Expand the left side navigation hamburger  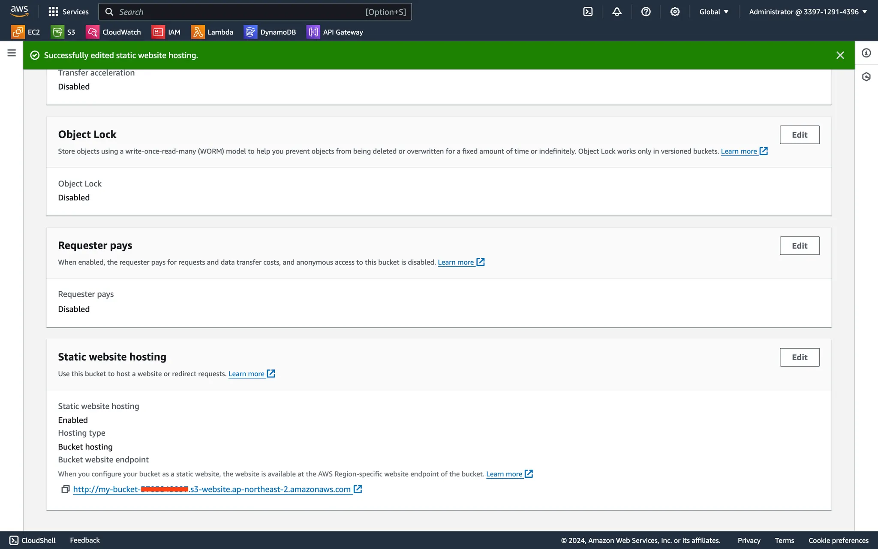tap(12, 53)
